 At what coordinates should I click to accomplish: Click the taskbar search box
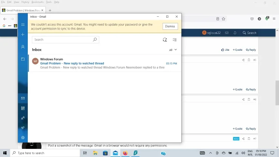pos(45,153)
